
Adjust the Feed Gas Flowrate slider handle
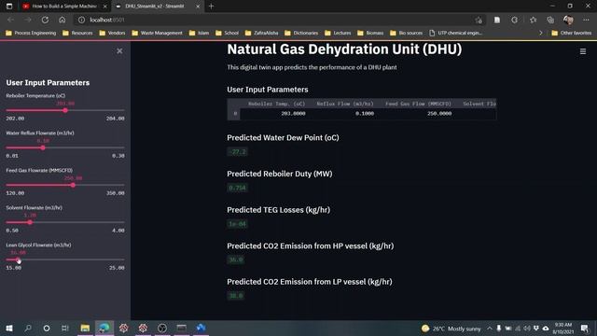click(x=73, y=185)
